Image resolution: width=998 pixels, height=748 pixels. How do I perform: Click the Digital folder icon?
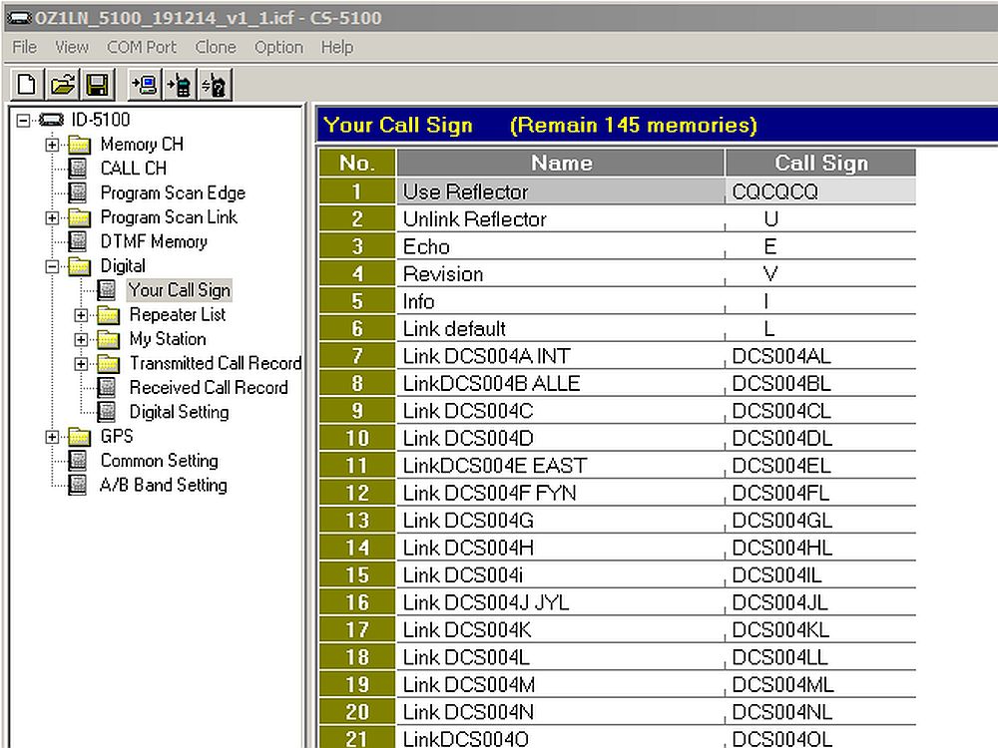[80, 266]
